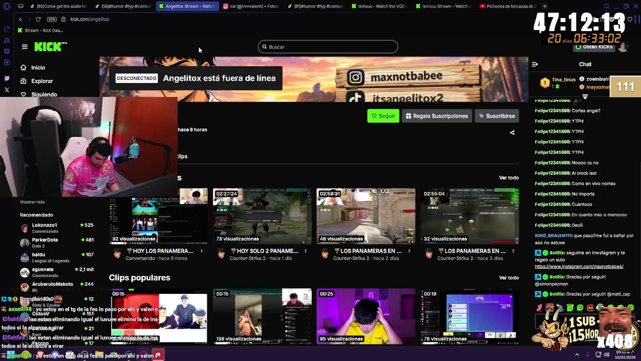The image size is (641, 361).
Task: Open the Kick hamburger menu
Action: pos(25,47)
